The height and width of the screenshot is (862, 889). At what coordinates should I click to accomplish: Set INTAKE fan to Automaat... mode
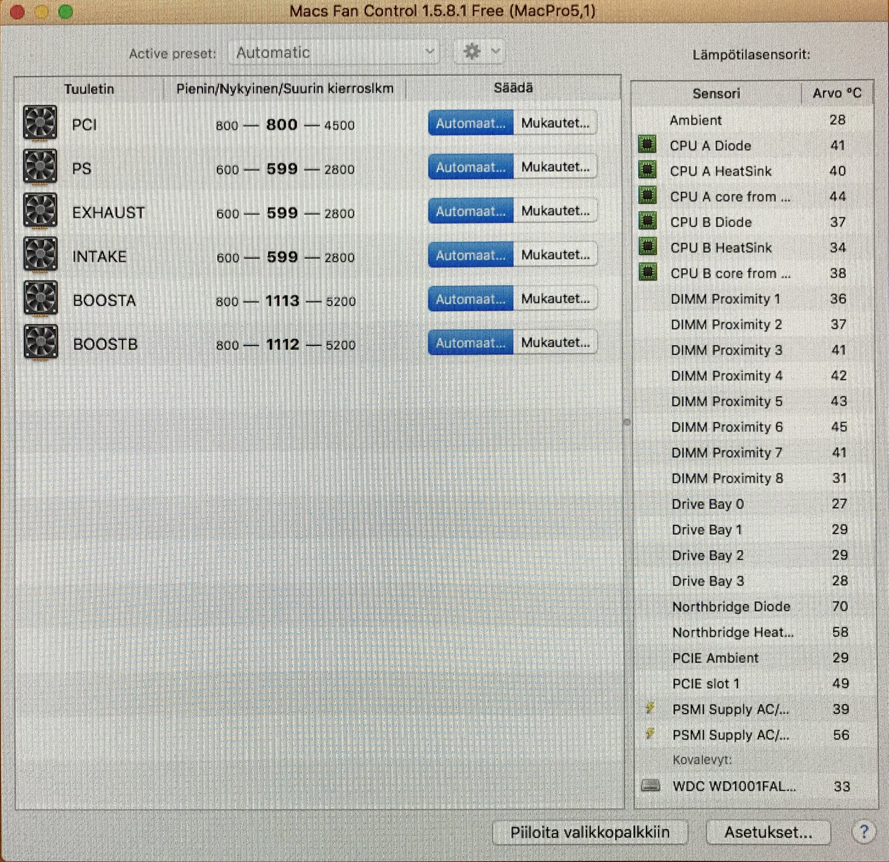tap(470, 255)
